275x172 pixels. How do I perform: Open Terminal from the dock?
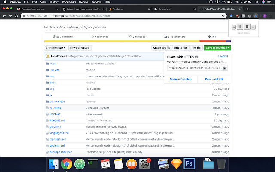tap(93, 164)
